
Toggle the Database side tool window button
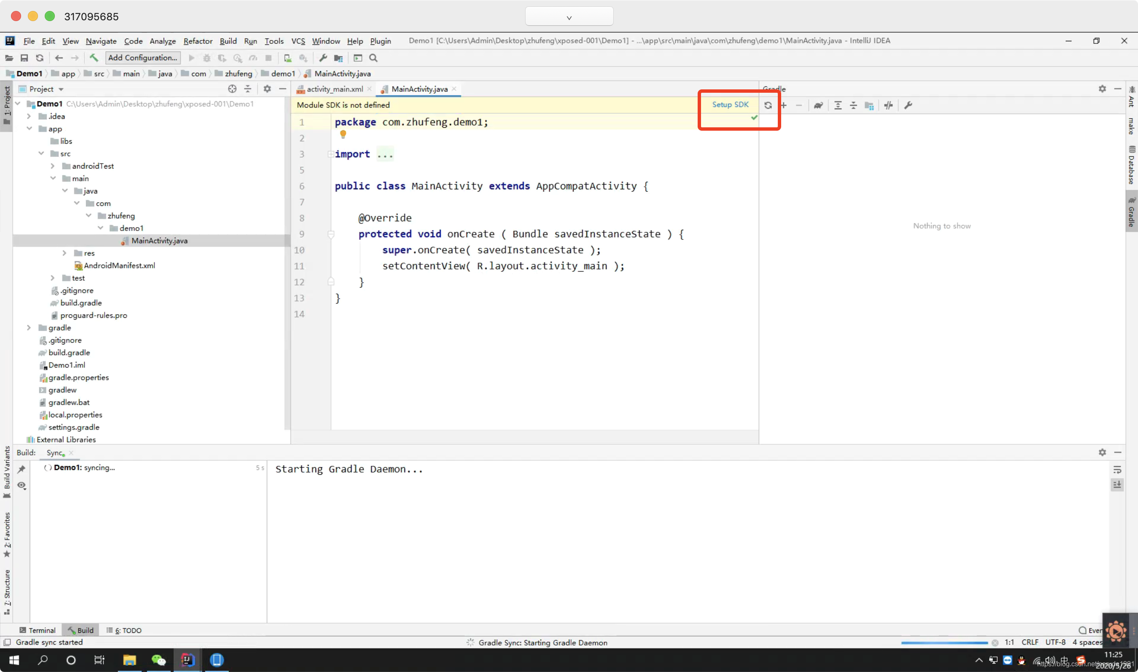[1131, 165]
